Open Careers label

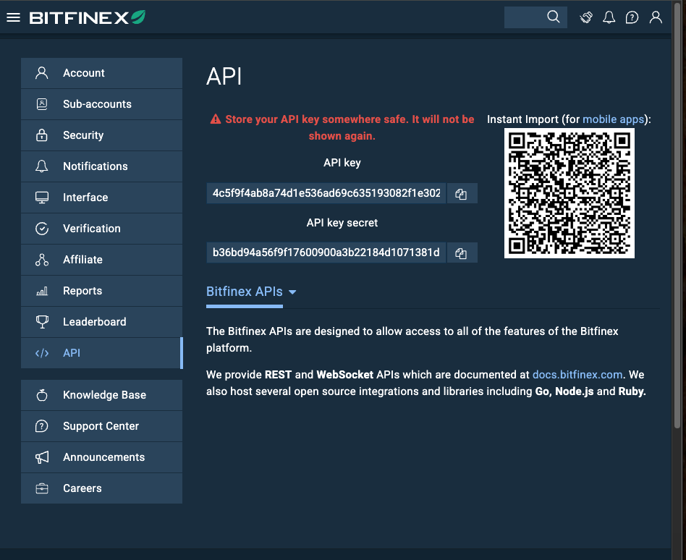click(82, 488)
